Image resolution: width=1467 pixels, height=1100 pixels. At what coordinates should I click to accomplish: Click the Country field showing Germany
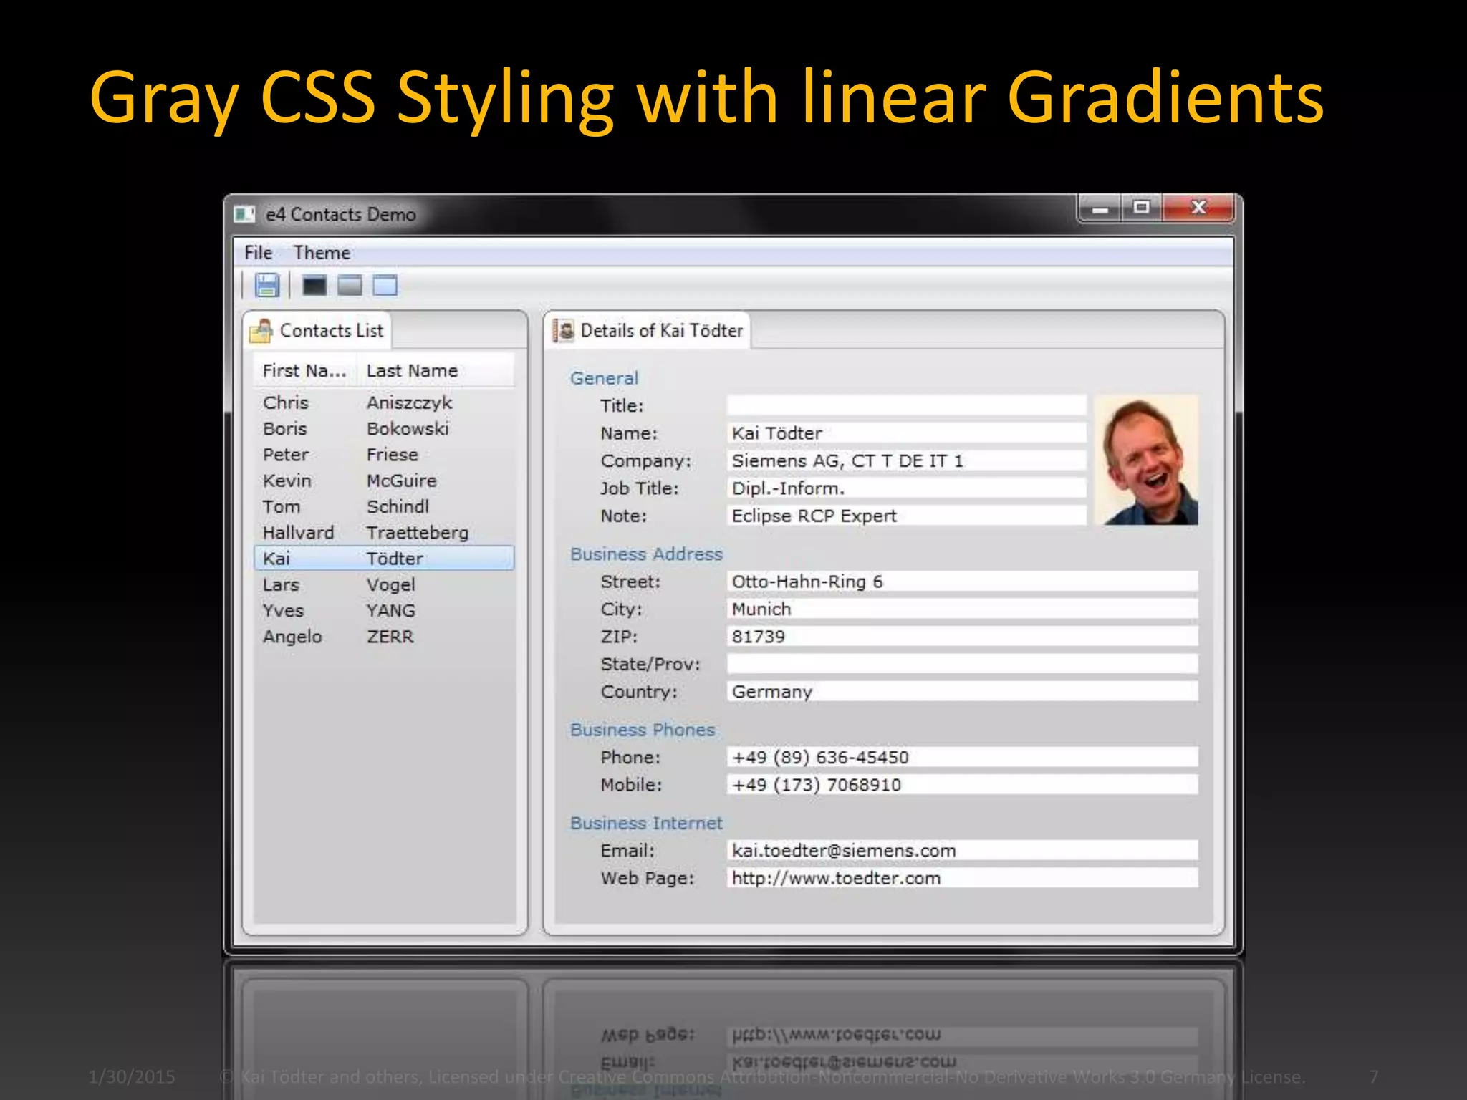coord(962,692)
